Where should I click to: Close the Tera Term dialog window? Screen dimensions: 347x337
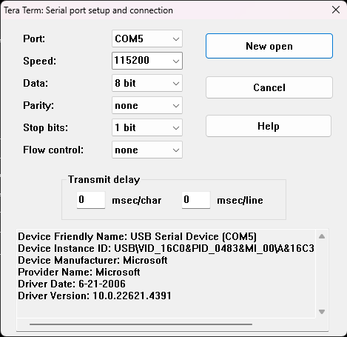coord(336,10)
